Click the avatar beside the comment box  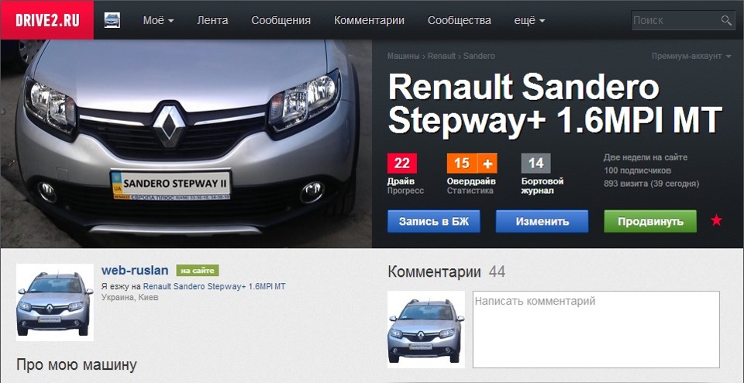tap(426, 330)
